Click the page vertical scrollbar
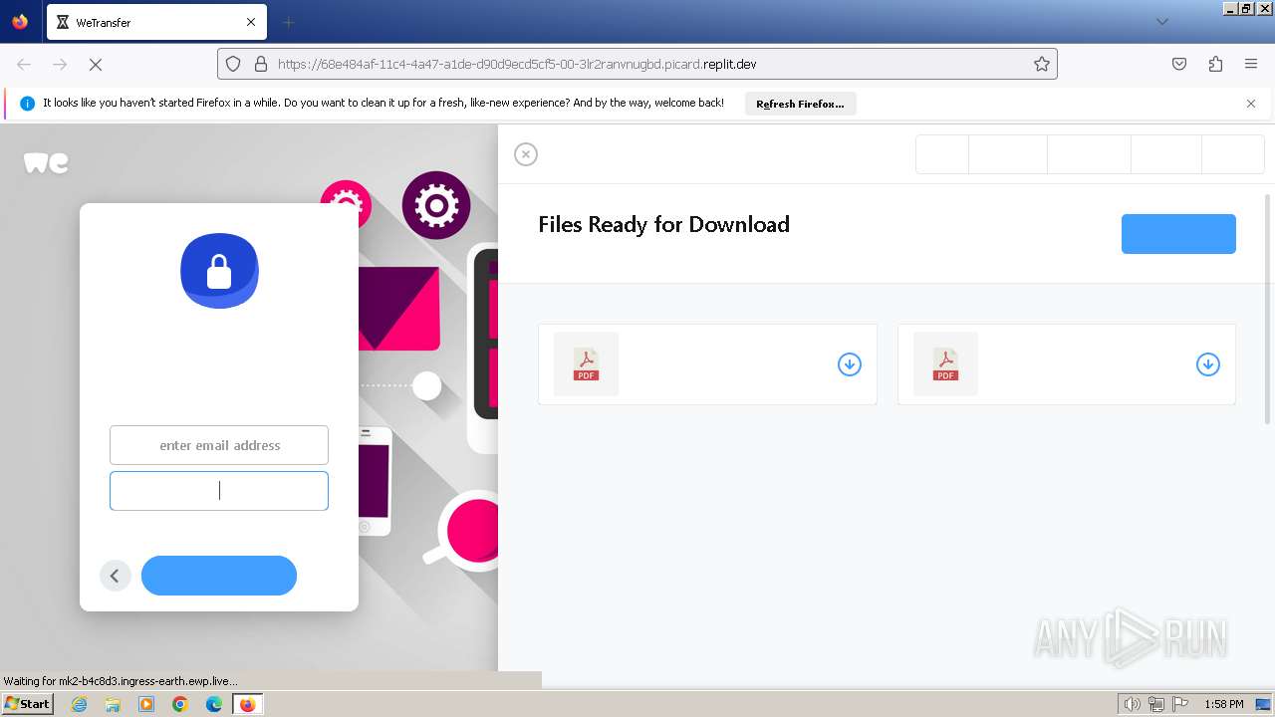Viewport: 1275px width, 717px height. coord(1268,309)
